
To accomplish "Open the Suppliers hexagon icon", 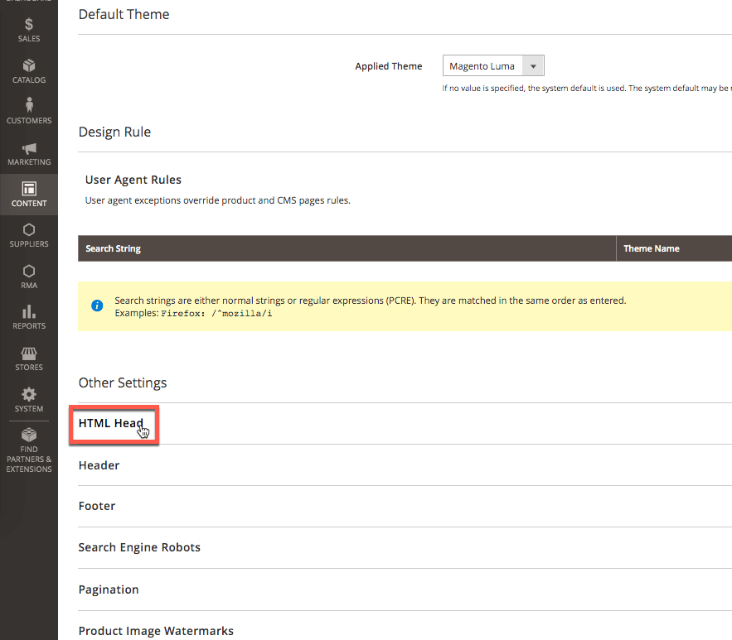I will pyautogui.click(x=29, y=230).
